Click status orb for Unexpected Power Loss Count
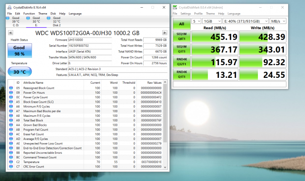Viewport: 305px width, 181px height. click(x=11, y=143)
